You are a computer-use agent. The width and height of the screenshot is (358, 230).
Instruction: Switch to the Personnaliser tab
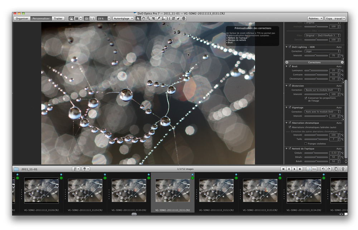point(41,19)
